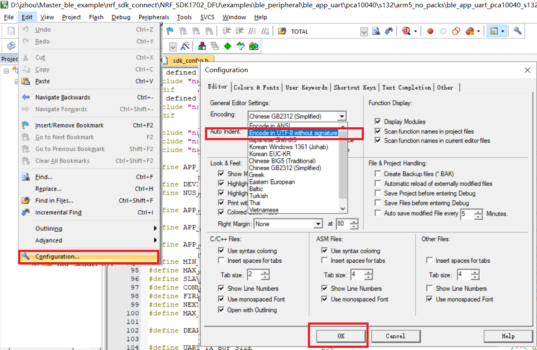Select Encode in UTF-8 without signature
Screen dimensions: 537x350
[293, 133]
